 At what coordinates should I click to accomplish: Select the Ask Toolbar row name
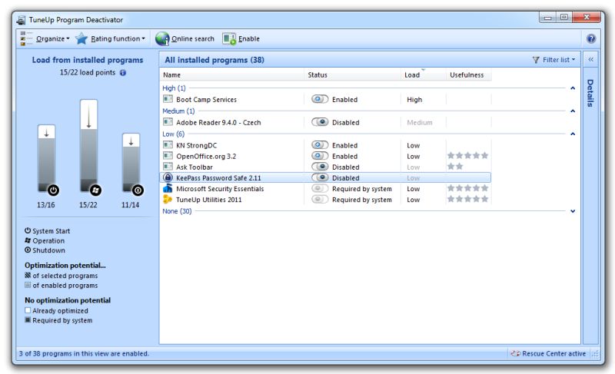(x=194, y=167)
